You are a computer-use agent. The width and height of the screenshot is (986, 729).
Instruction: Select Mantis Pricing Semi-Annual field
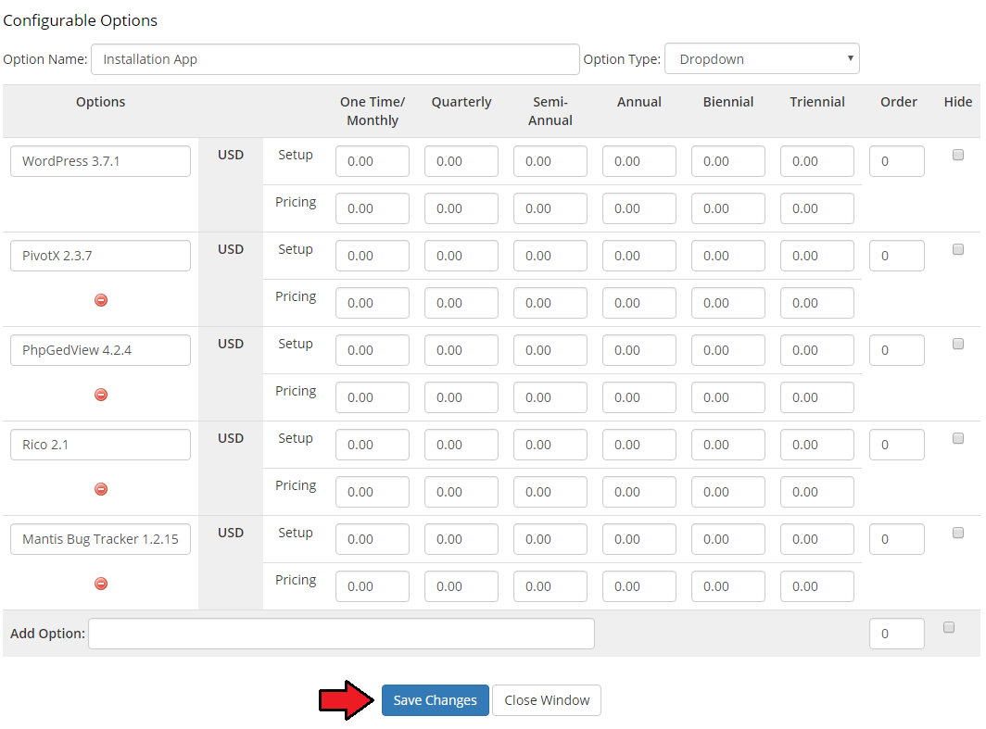click(550, 586)
